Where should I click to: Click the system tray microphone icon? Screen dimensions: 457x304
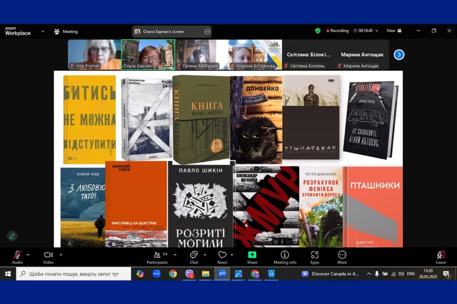[x=377, y=274]
